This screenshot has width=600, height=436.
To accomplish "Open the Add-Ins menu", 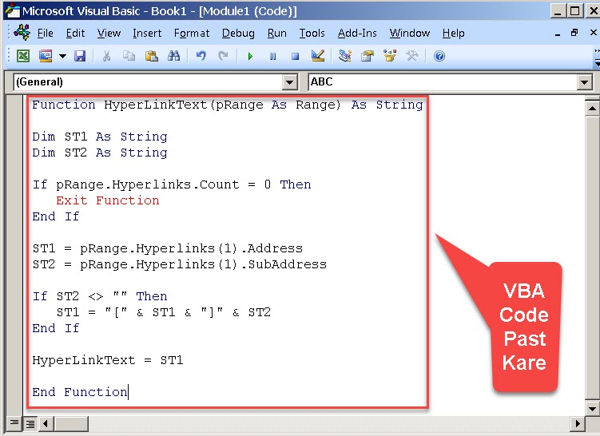I will tap(357, 33).
